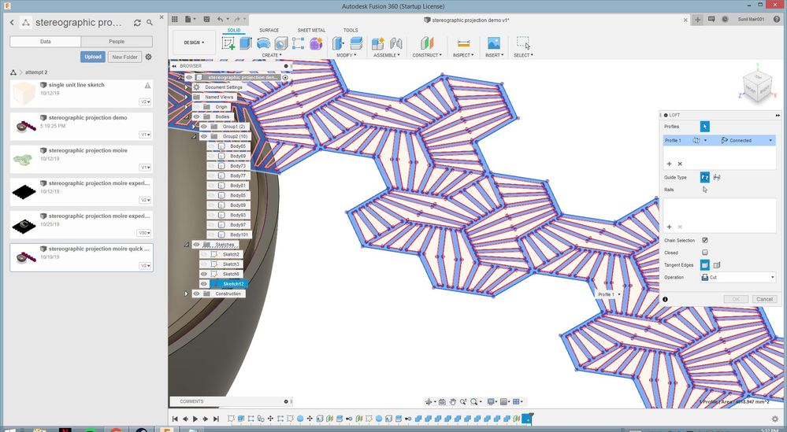
Task: Collapse the Sketches folder node
Action: click(187, 245)
